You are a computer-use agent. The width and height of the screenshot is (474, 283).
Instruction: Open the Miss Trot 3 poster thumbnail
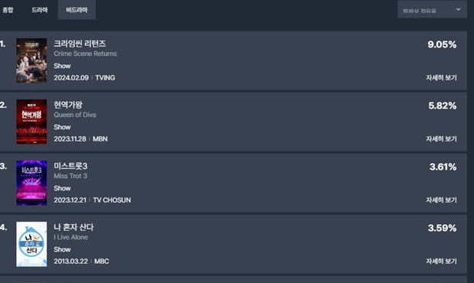(31, 183)
